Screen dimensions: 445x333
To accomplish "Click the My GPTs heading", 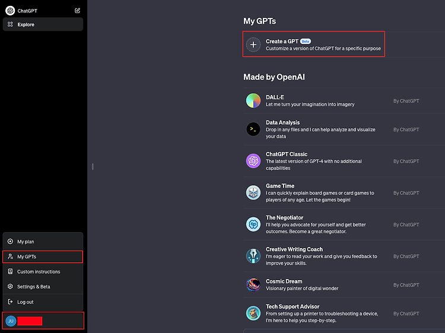I will 259,21.
